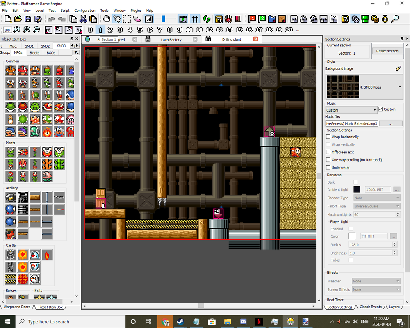Viewport: 410px width, 328px height.
Task: Open the Level menu
Action: tap(39, 11)
